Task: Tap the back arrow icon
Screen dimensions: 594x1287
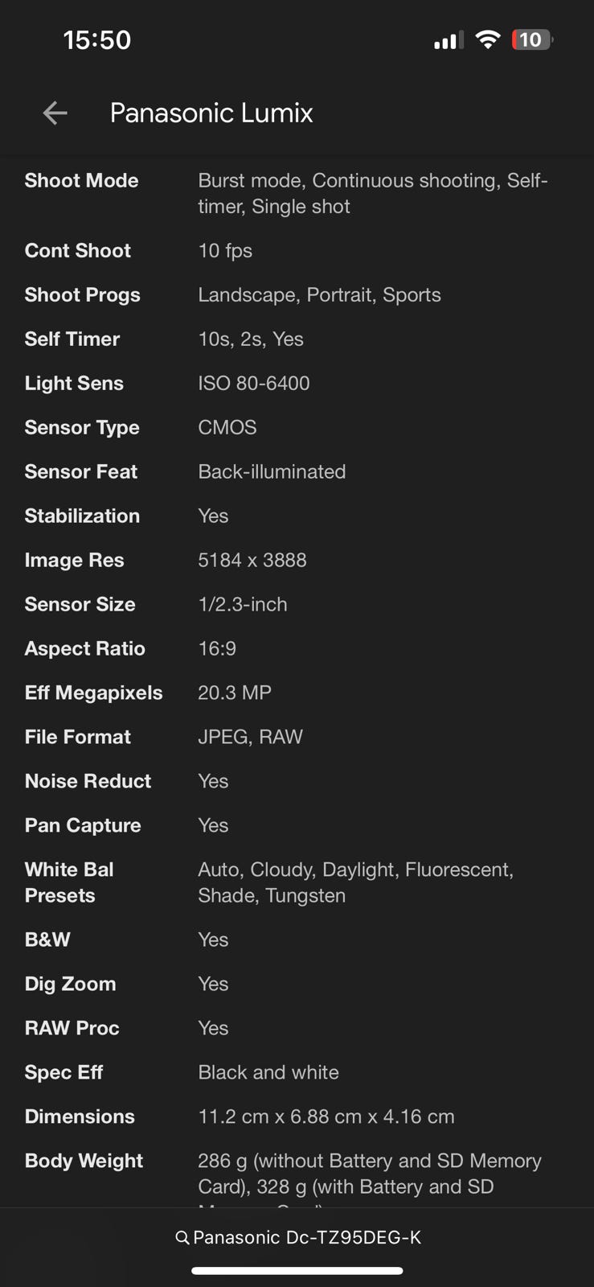Action: 55,113
